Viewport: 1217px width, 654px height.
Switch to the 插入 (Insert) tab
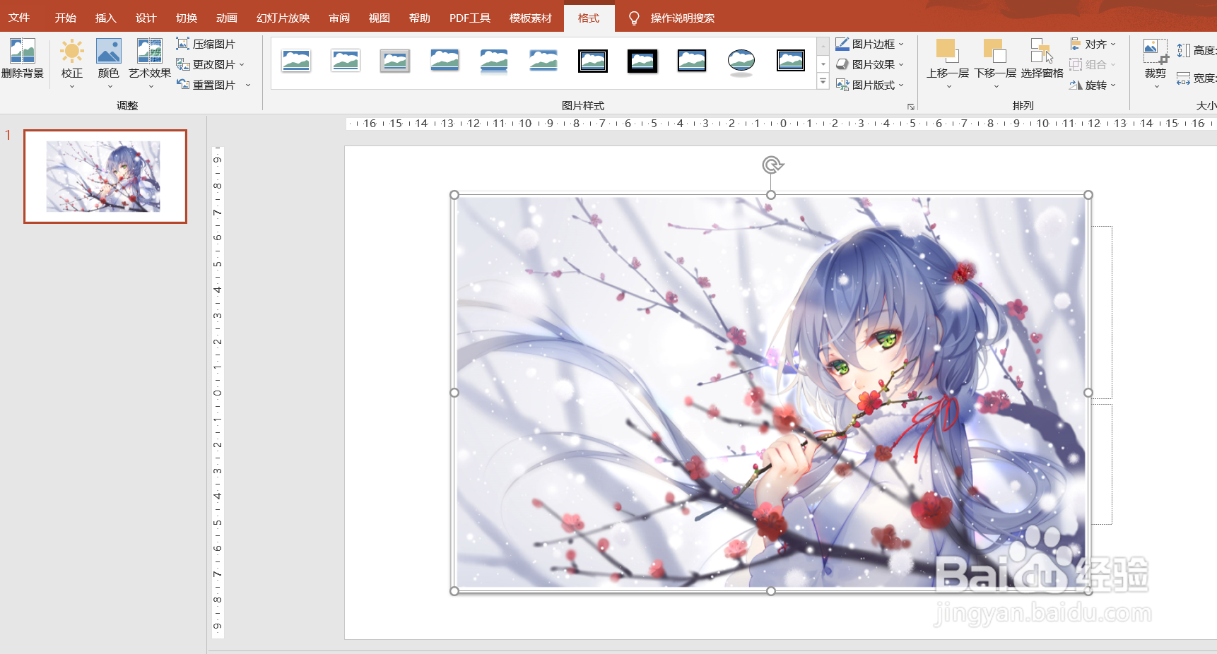(x=106, y=18)
